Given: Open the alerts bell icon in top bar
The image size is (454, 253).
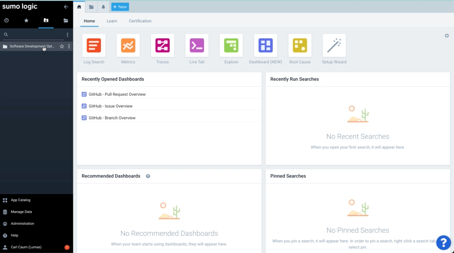Looking at the screenshot, I should point(103,7).
